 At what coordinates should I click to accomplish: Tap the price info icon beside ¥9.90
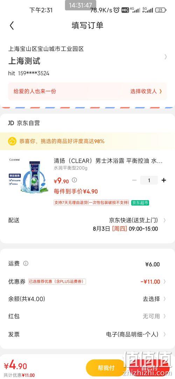75,180
